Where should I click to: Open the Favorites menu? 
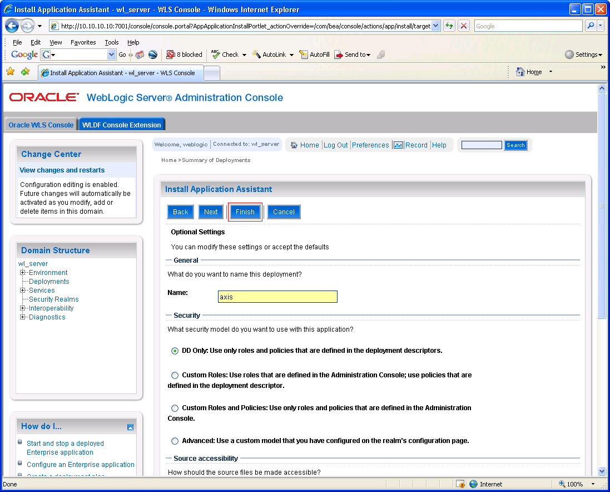click(x=83, y=42)
